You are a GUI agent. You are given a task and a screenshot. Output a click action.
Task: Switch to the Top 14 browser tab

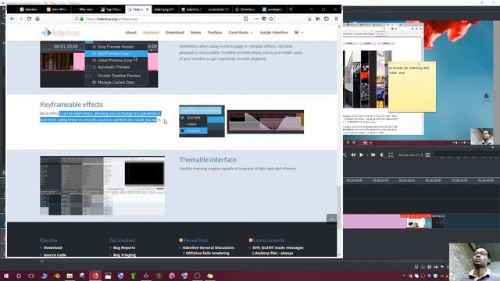[x=111, y=9]
